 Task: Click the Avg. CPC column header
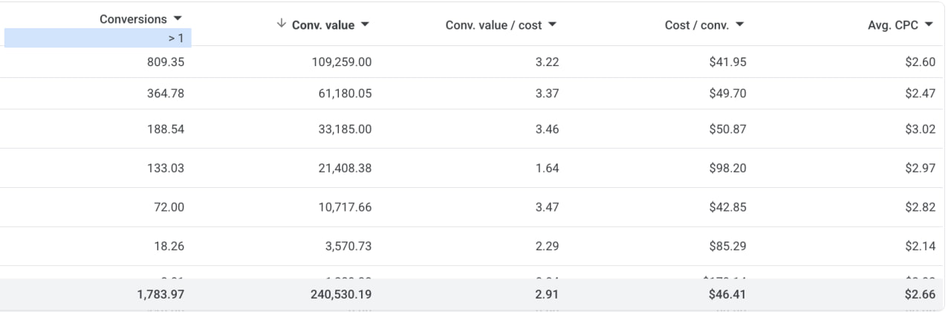pos(893,25)
